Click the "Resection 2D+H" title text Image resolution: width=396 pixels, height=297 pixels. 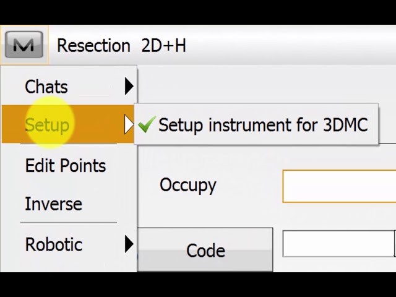coord(121,46)
